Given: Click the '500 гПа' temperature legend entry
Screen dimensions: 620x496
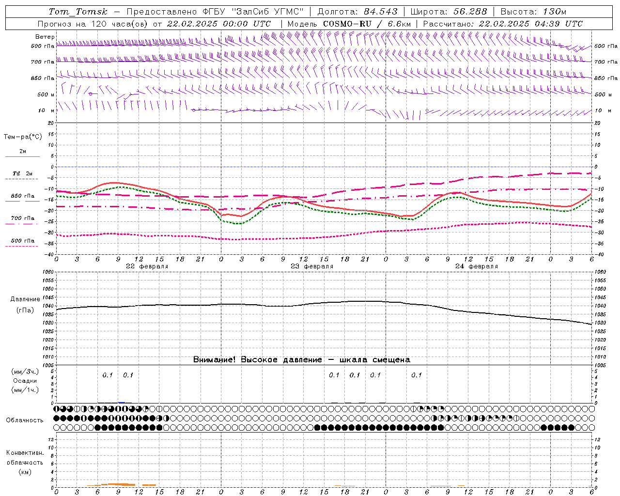Looking at the screenshot, I should pyautogui.click(x=23, y=241).
